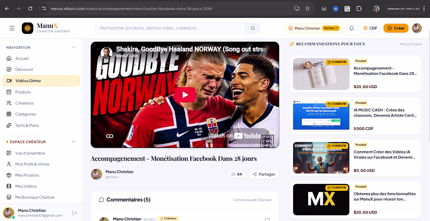Click the SnapTik blue thumbnail
Screen dimensions: 430x221
[321, 116]
